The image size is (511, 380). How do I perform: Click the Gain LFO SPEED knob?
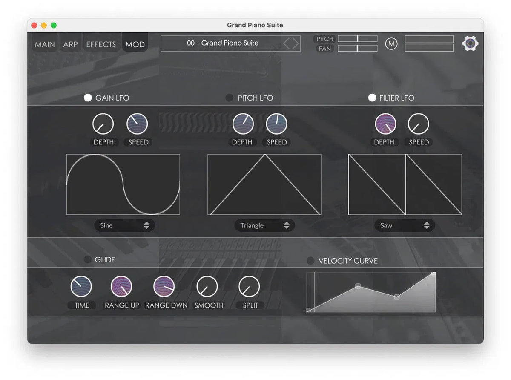(x=137, y=124)
